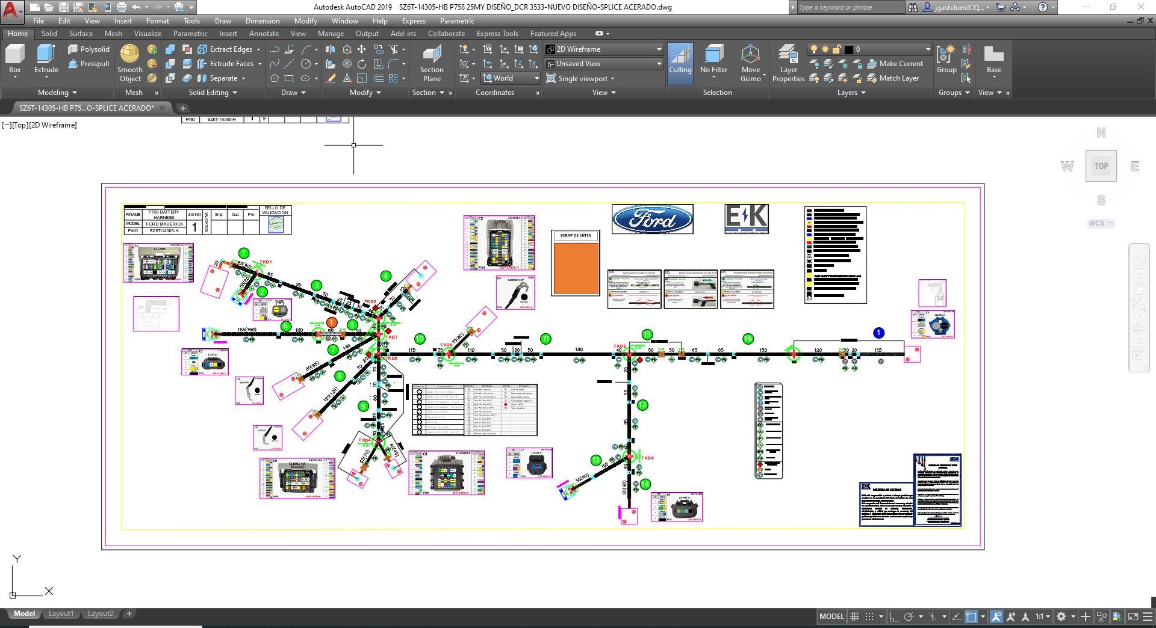Viewport: 1156px width, 628px height.
Task: Open the visual style dropdown showing 2D Wireframe
Action: [603, 49]
